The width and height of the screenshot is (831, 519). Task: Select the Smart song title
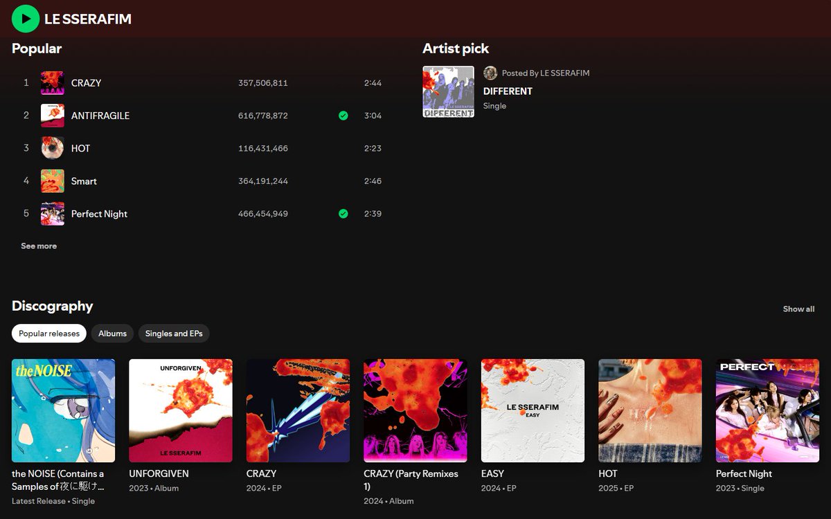tap(84, 181)
